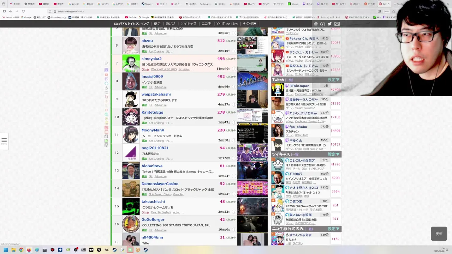
Task: Open Google Chrome from the taskbar
Action: [x=21, y=250]
